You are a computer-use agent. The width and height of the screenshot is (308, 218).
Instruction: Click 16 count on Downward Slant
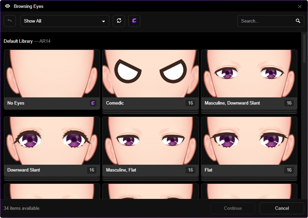click(x=92, y=170)
